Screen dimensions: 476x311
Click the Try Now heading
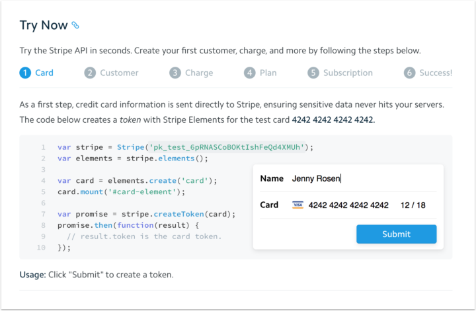[44, 25]
